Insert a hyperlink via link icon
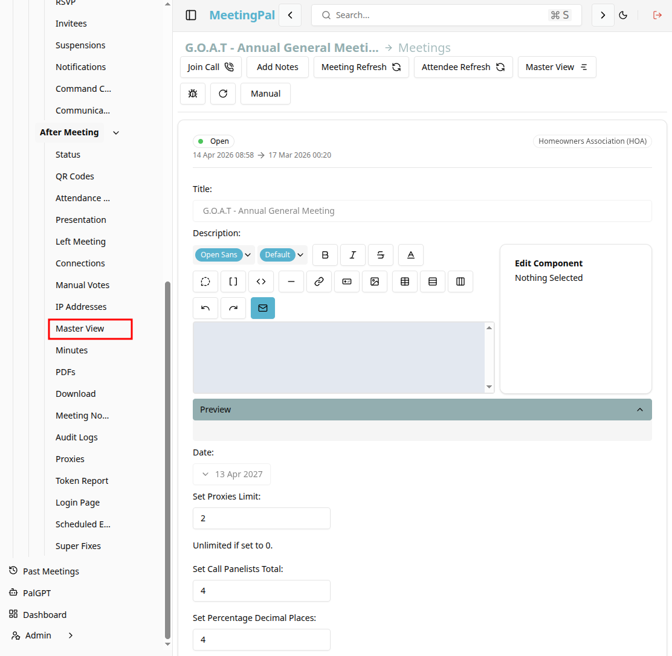672x656 pixels. point(319,281)
